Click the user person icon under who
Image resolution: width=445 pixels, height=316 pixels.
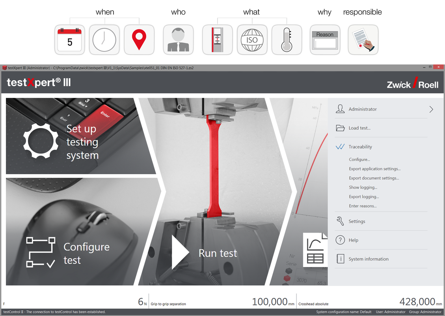178,40
